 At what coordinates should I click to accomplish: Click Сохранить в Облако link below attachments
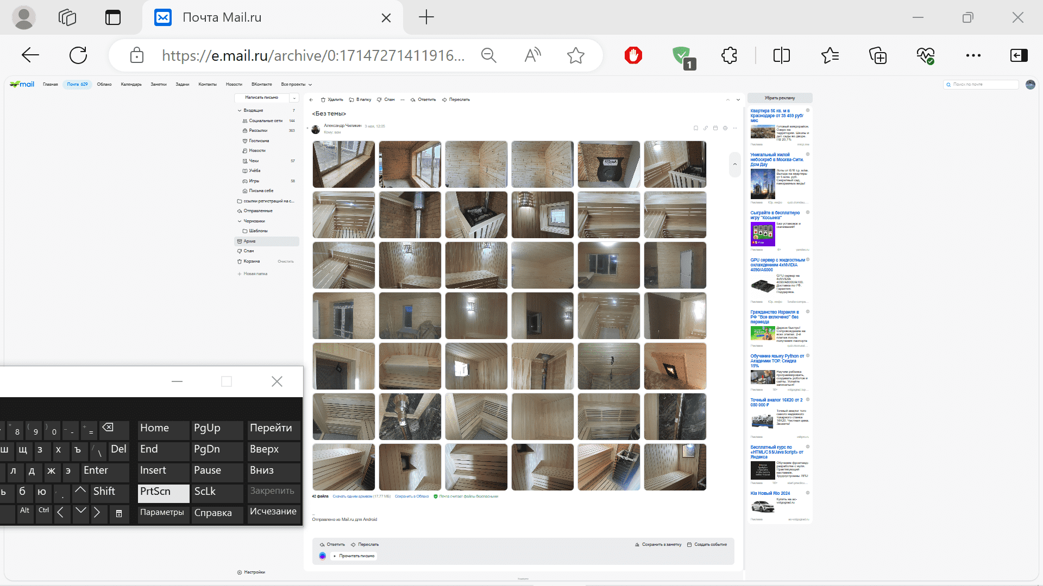pos(412,496)
